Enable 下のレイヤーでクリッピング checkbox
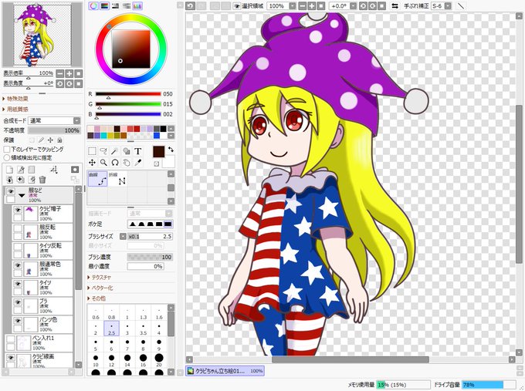This screenshot has width=525, height=391. pyautogui.click(x=7, y=149)
